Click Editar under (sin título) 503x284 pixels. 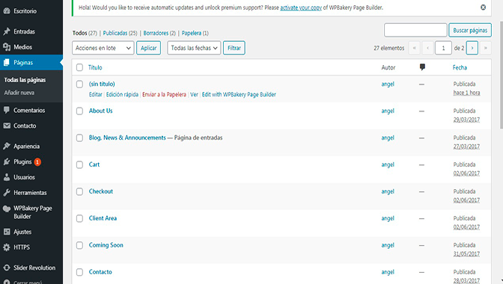95,94
